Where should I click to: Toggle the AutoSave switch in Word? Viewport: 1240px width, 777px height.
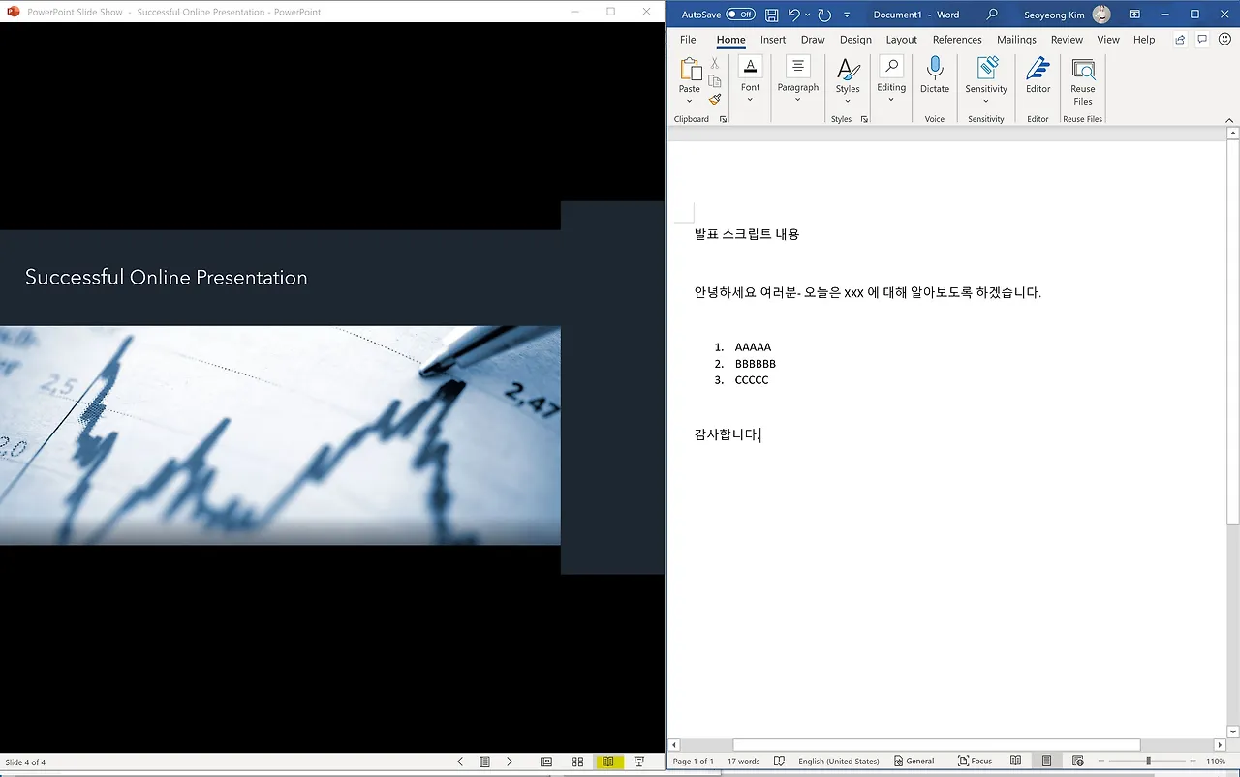[740, 15]
